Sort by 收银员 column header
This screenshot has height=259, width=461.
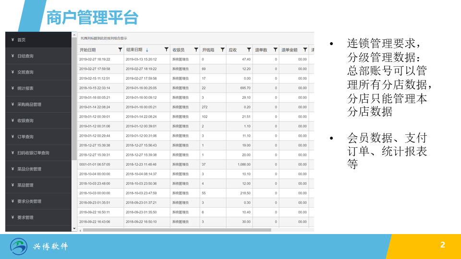179,50
